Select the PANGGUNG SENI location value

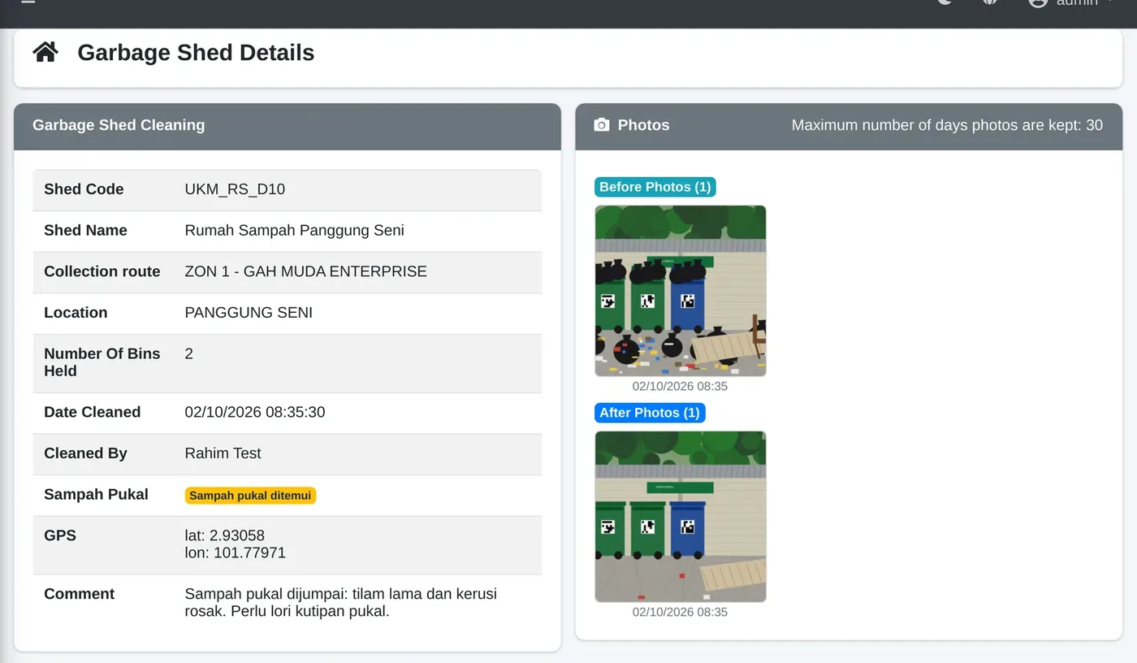pos(249,313)
